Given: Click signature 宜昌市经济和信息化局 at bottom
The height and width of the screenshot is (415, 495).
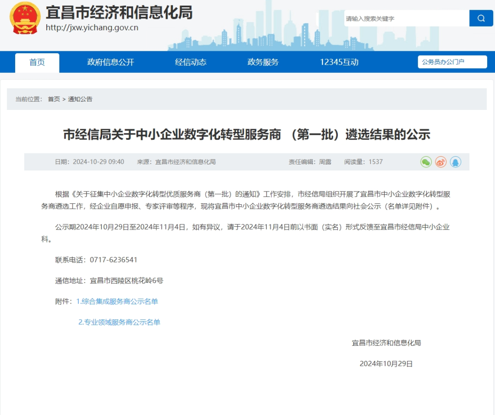Looking at the screenshot, I should click(x=386, y=343).
